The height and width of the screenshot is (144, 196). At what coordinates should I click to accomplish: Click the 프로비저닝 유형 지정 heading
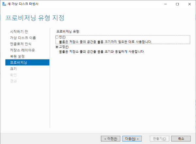(x=35, y=18)
